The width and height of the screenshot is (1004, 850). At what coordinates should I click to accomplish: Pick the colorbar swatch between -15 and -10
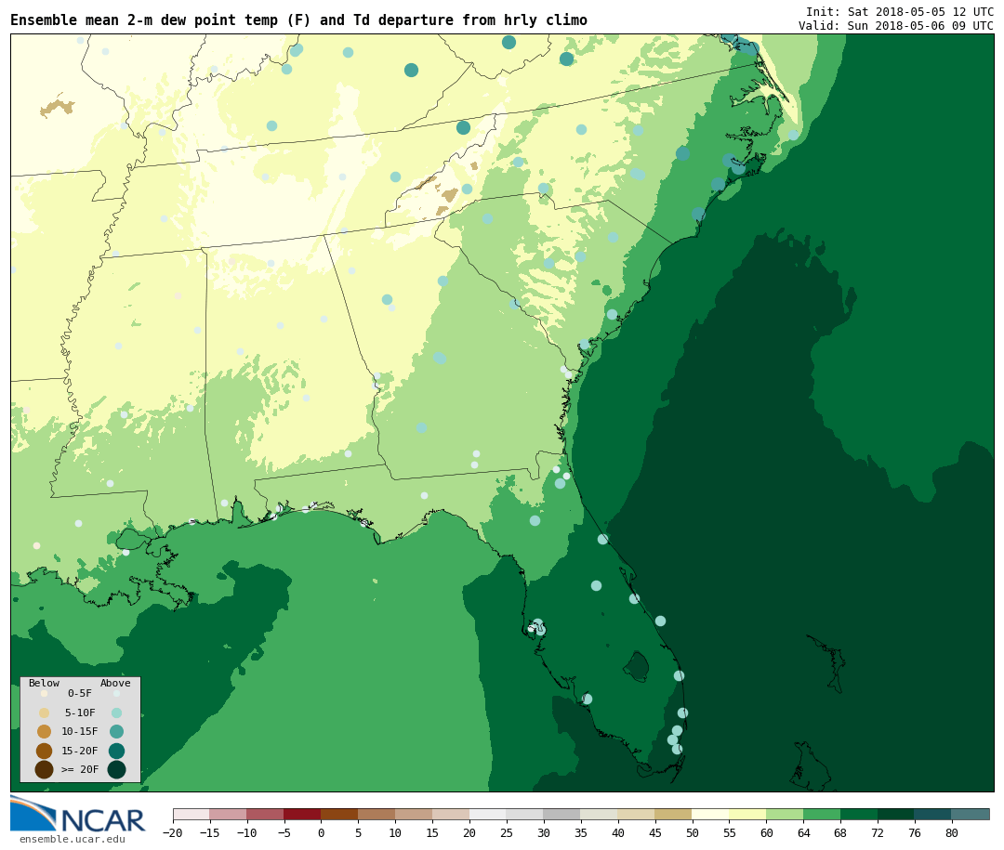(x=228, y=815)
